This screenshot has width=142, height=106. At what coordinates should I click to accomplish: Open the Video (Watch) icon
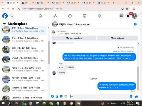coord(70,16)
